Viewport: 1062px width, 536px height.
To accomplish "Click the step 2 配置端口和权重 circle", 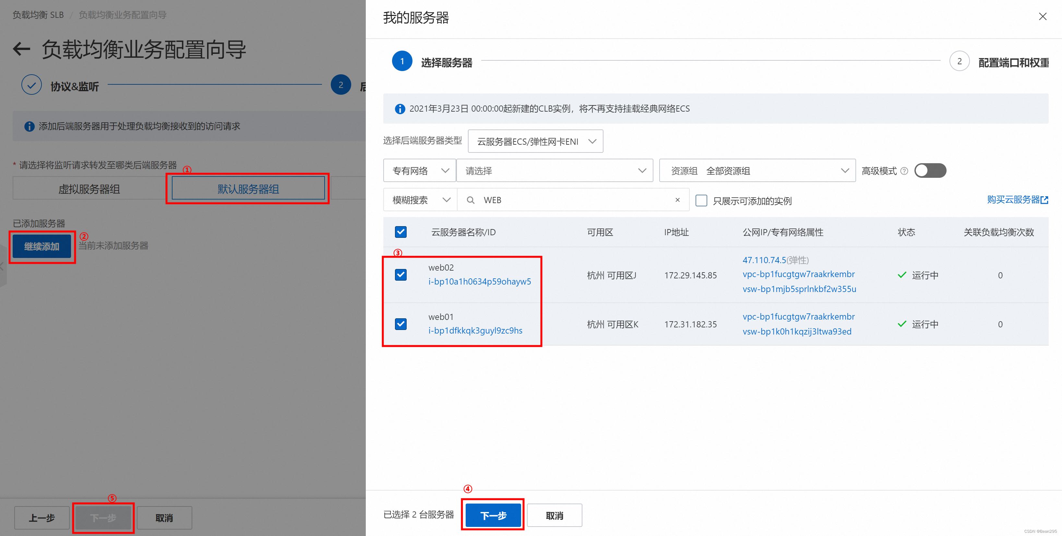I will tap(959, 61).
